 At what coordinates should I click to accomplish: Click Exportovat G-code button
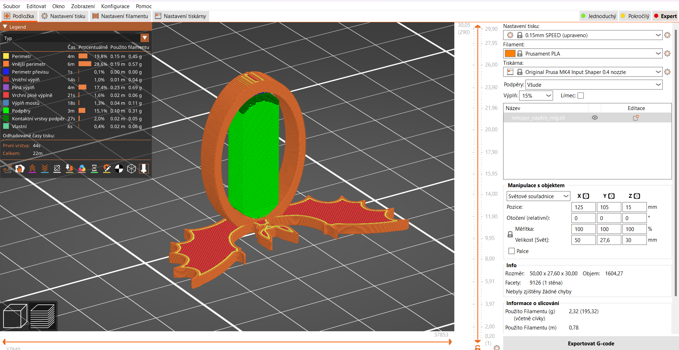(x=591, y=343)
